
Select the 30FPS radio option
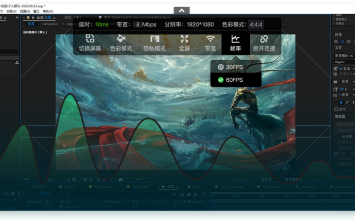point(230,67)
